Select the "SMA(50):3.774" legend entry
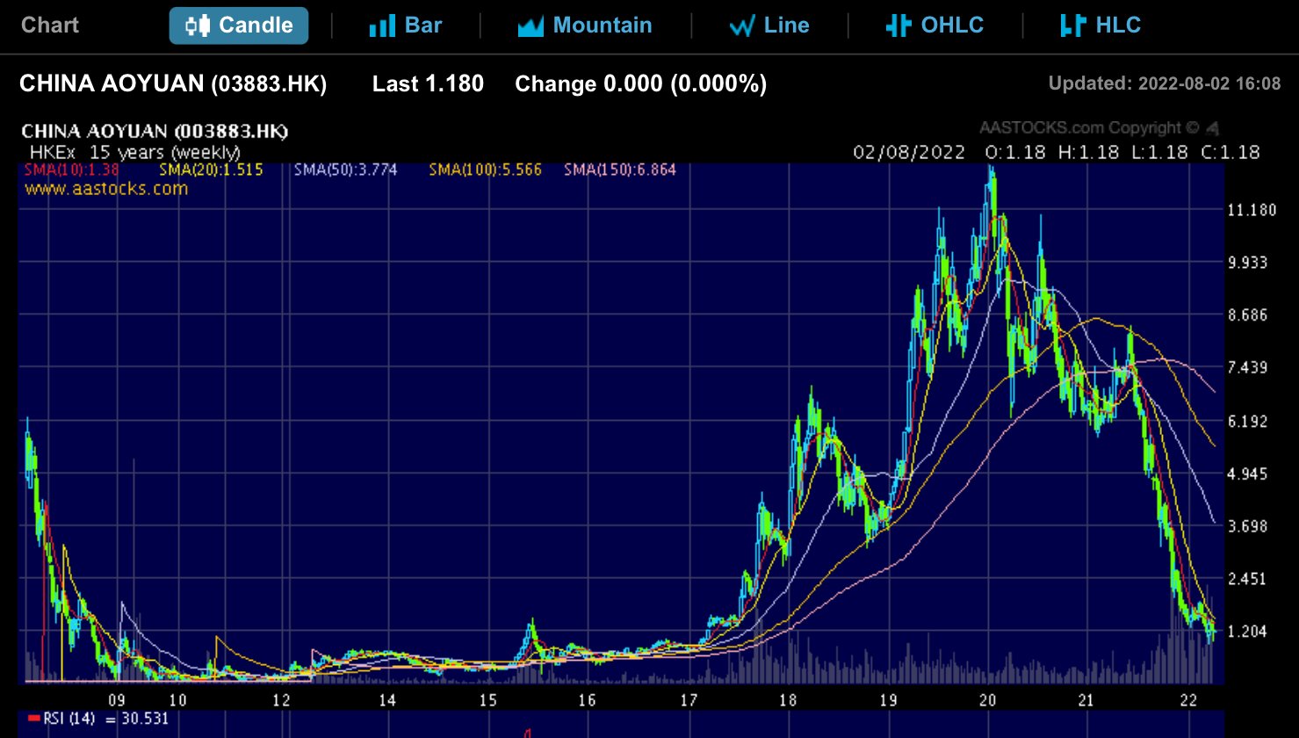 (345, 170)
